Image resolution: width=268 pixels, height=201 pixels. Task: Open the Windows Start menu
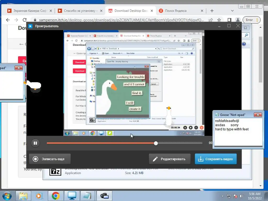click(x=7, y=196)
